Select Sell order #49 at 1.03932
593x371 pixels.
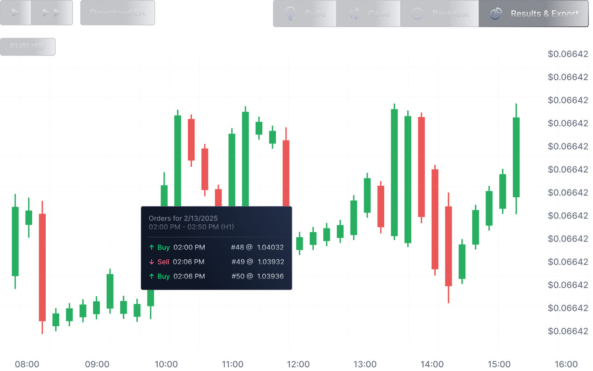(216, 262)
